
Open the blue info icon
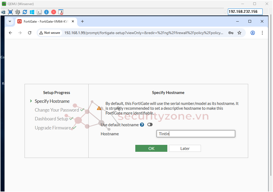pyautogui.click(x=46, y=12)
